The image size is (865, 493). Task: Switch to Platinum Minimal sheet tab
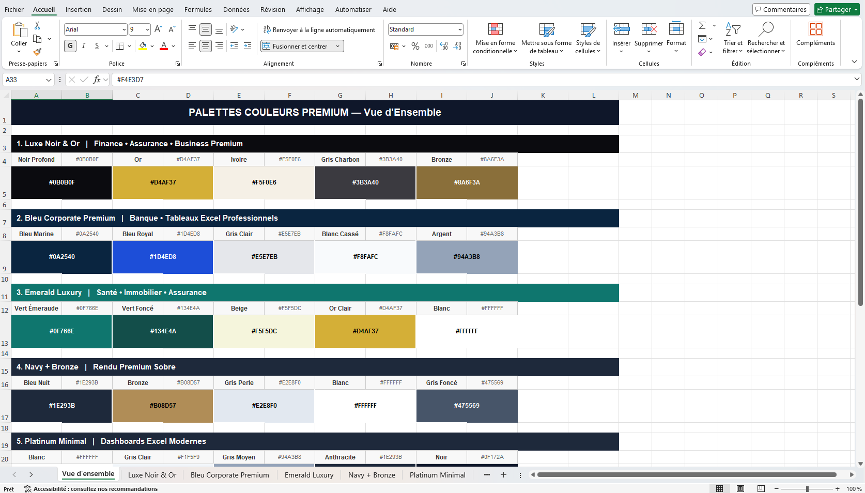(437, 475)
